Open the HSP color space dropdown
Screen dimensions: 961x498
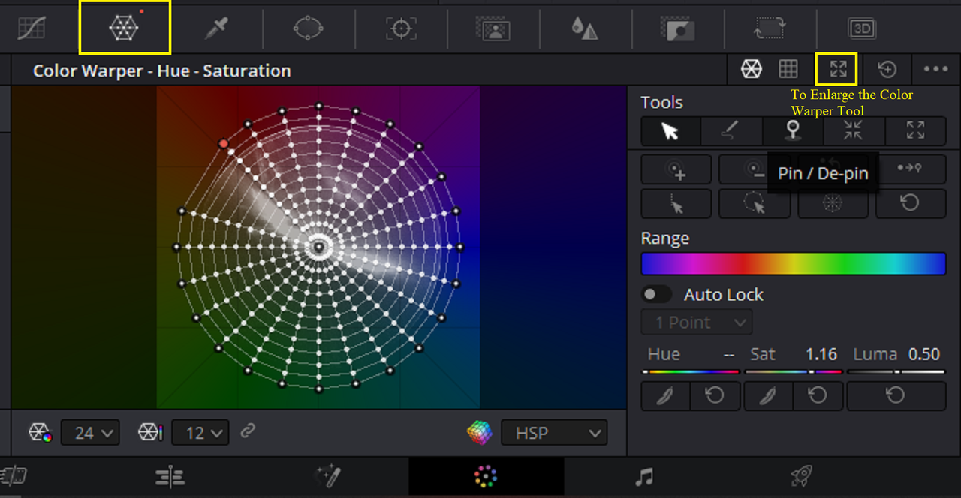click(x=553, y=433)
